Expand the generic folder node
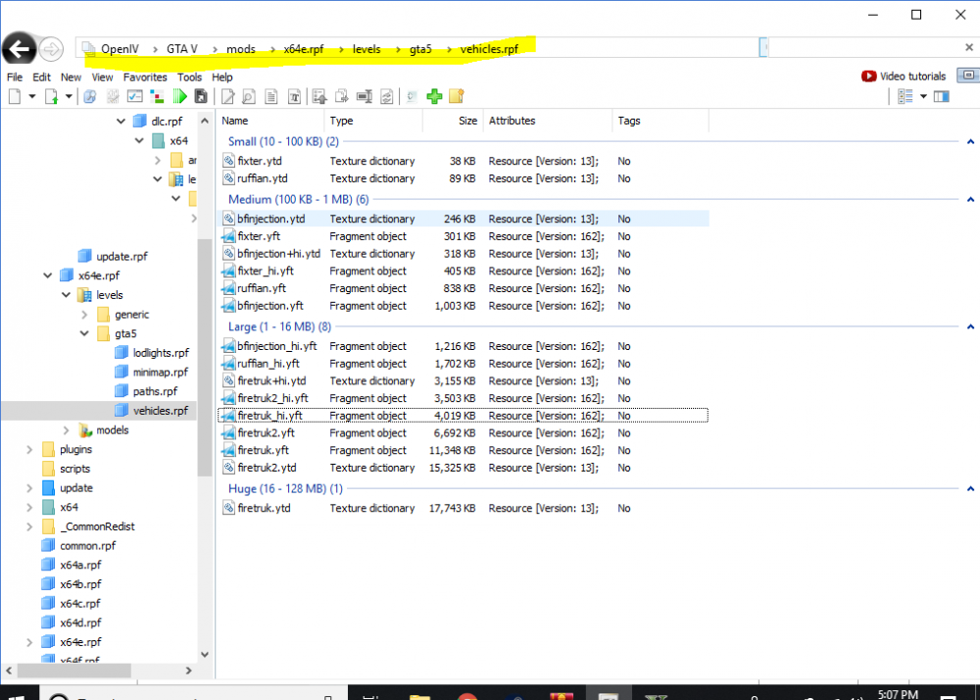 coord(84,315)
